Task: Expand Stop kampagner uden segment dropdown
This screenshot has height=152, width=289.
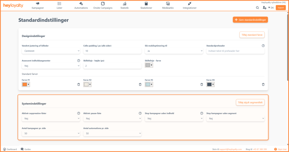Action: pyautogui.click(x=235, y=119)
